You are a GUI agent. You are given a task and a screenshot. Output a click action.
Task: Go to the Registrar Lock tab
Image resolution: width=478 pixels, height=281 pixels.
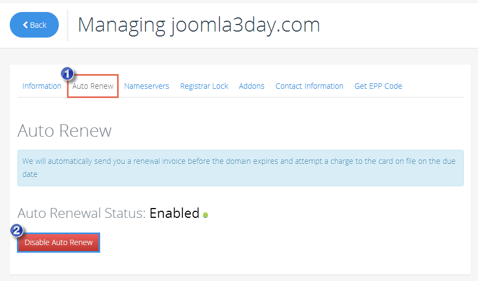click(x=204, y=86)
